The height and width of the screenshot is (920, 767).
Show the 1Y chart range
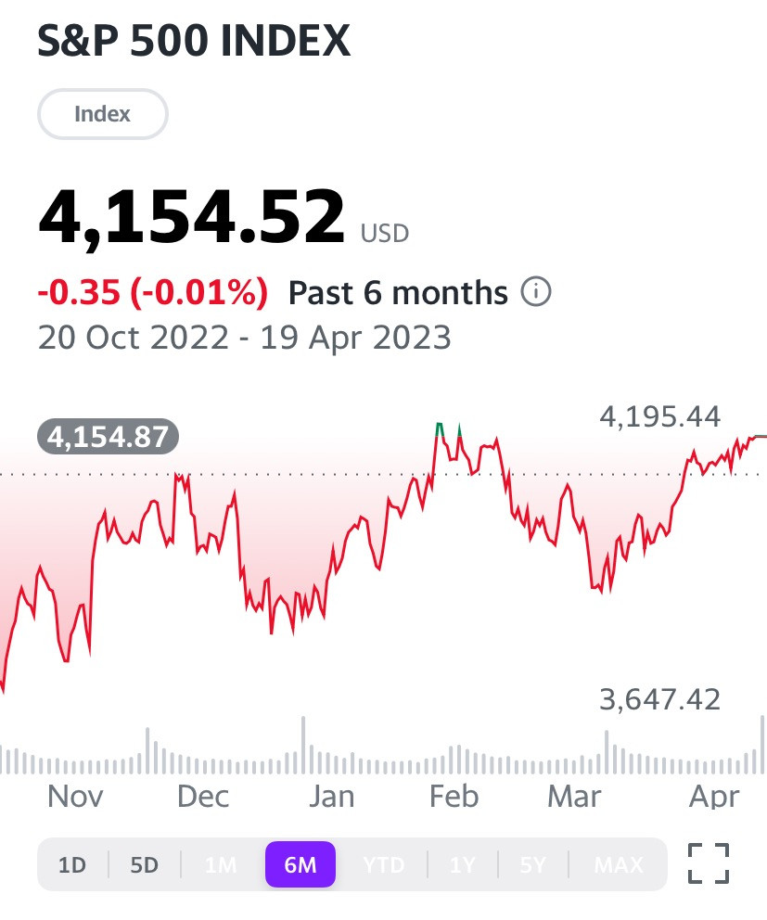[x=463, y=865]
